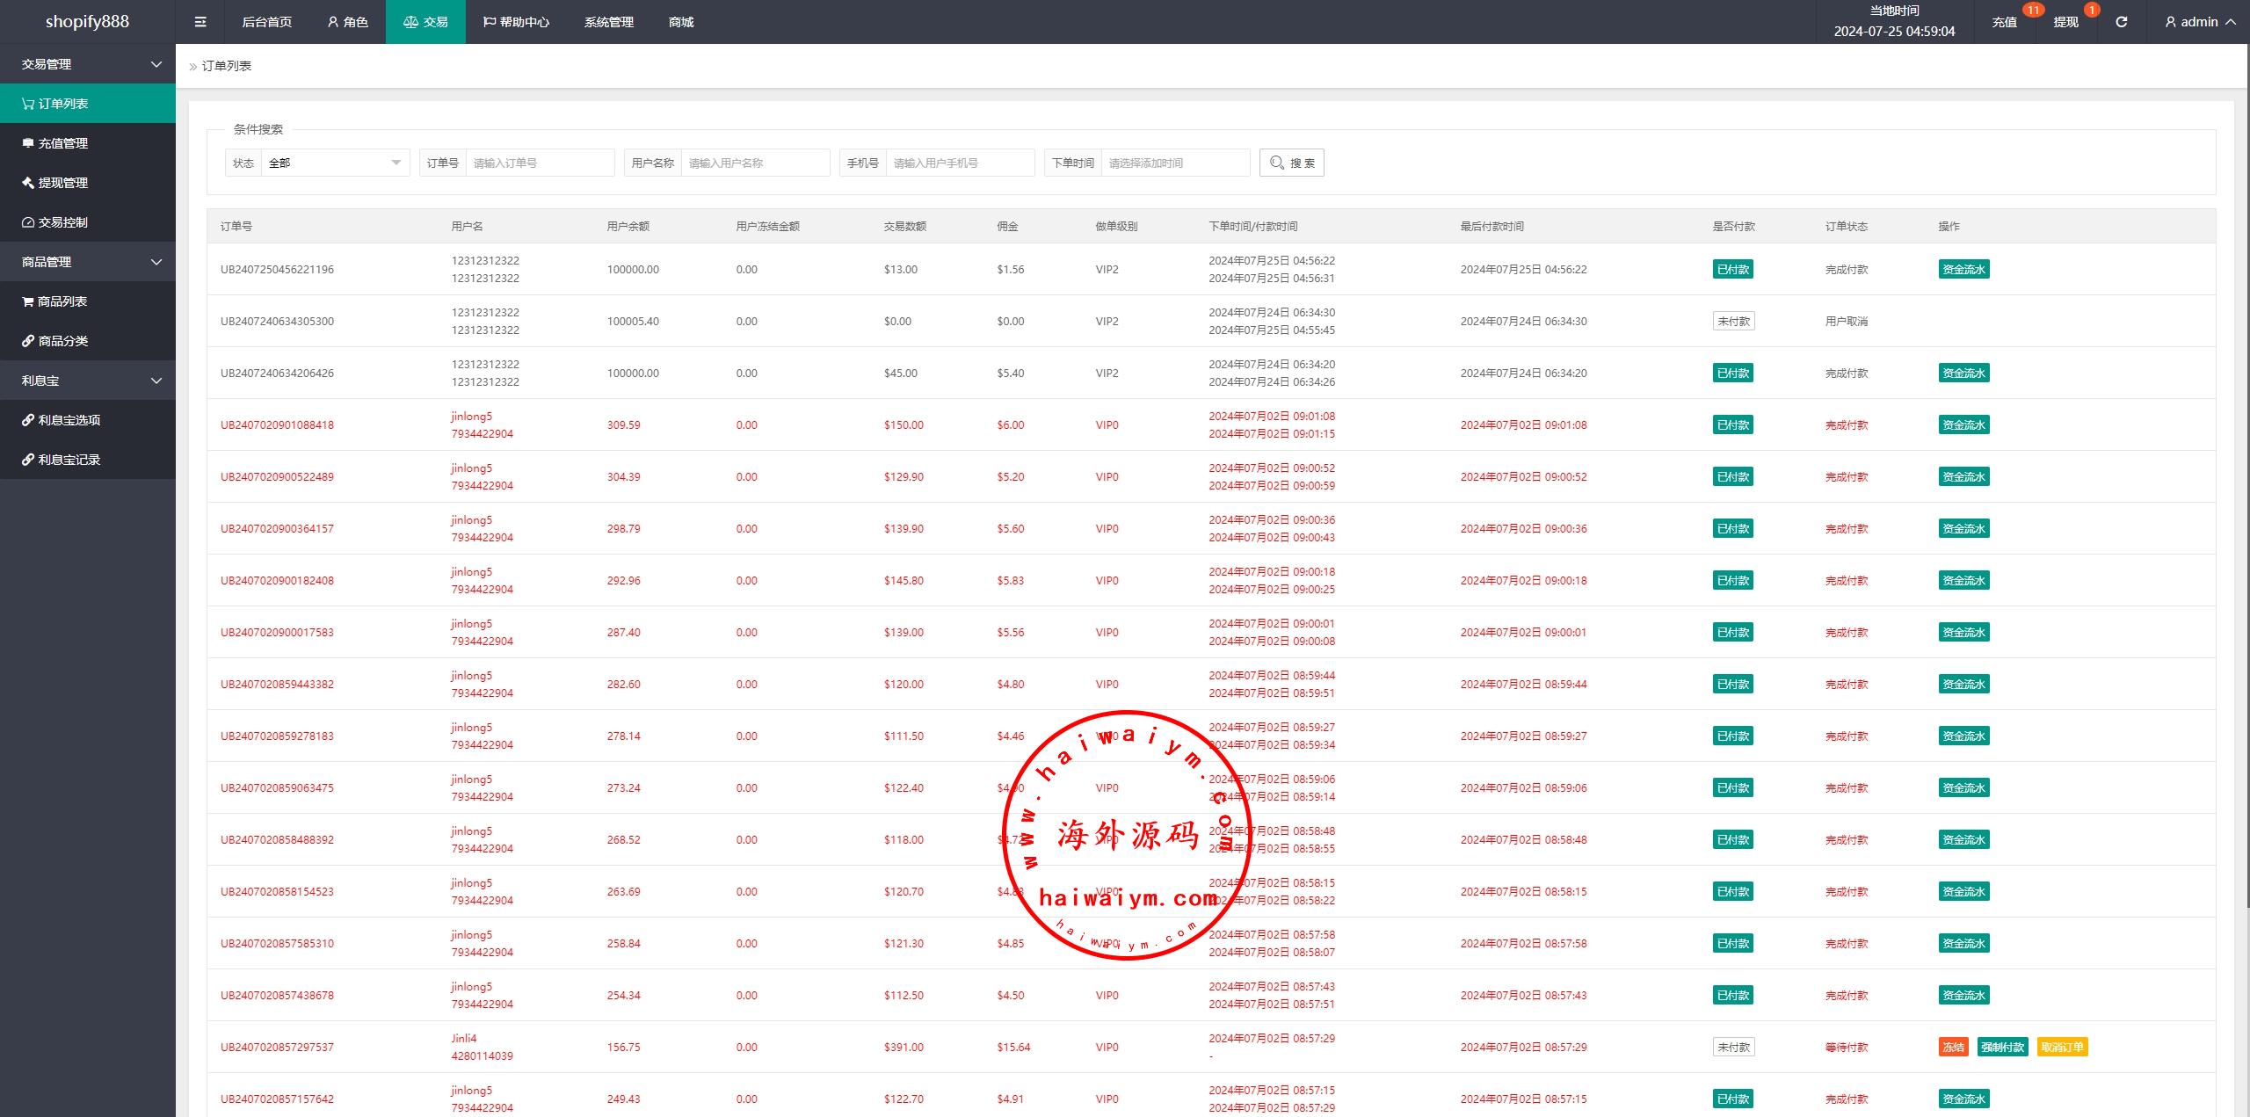Focus the 订单号 order number input
The image size is (2250, 1117).
539,163
